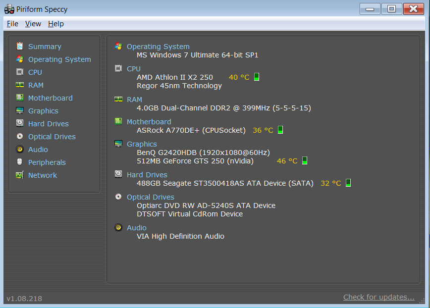The image size is (430, 308).
Task: Open the CPU section from sidebar
Action: click(35, 72)
